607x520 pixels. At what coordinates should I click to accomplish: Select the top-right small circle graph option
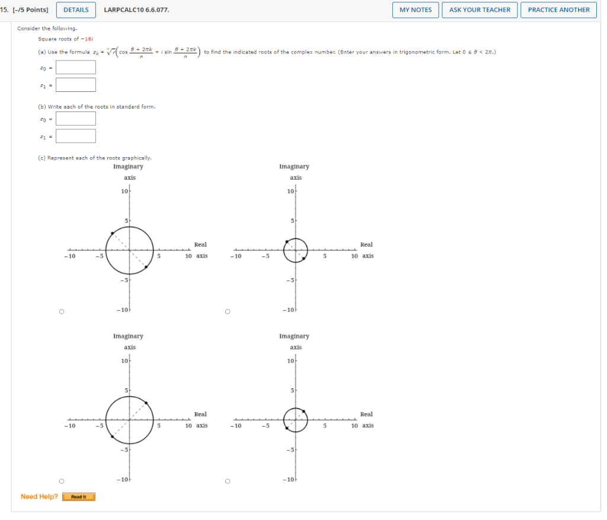tap(227, 311)
